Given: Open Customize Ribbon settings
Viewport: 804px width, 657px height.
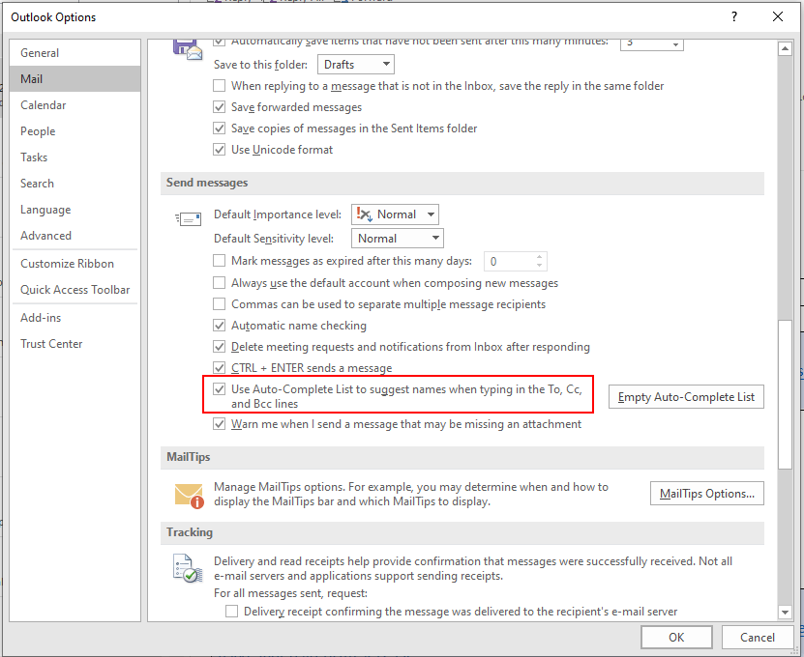Looking at the screenshot, I should 74,264.
